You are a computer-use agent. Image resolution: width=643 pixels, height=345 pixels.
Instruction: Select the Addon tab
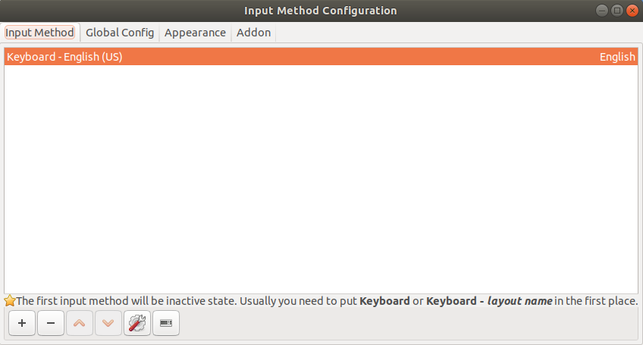click(253, 33)
